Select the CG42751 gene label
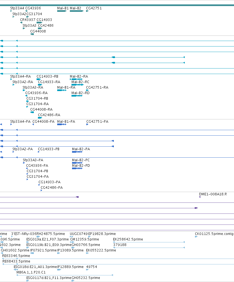This screenshot has width=234, height=282. point(94,8)
